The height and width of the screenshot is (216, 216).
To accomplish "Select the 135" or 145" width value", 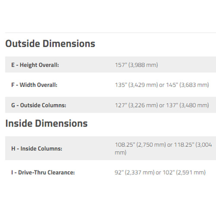I will tap(162, 85).
